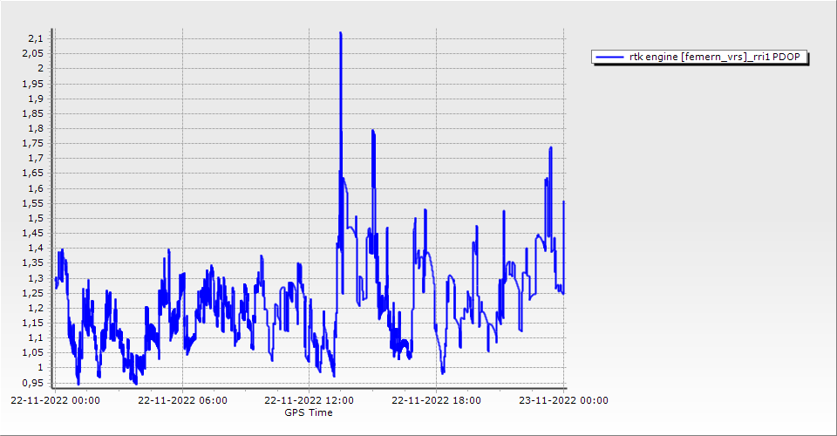837x436 pixels.
Task: Click the final spike at chart's right edge
Action: tap(564, 202)
